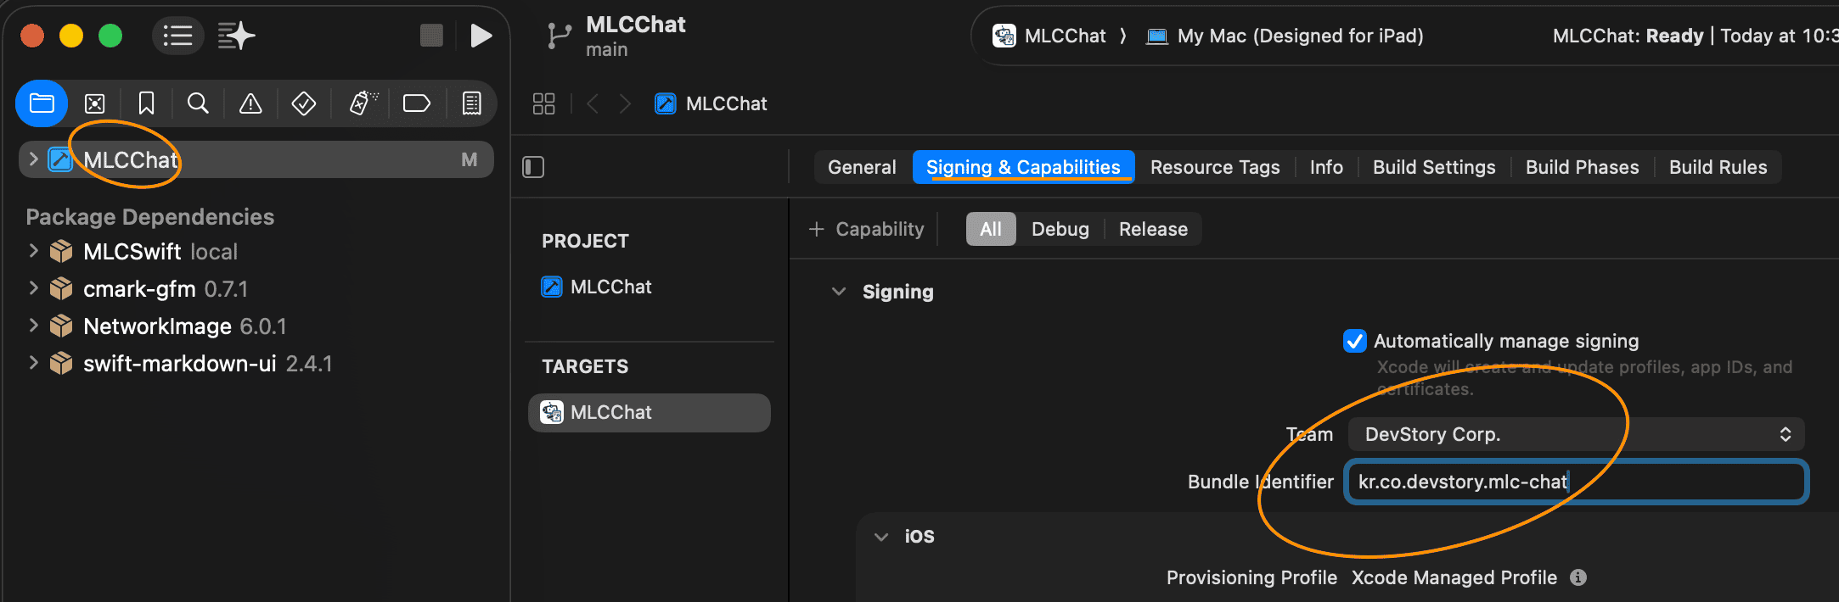Select the All configurations filter

[991, 229]
